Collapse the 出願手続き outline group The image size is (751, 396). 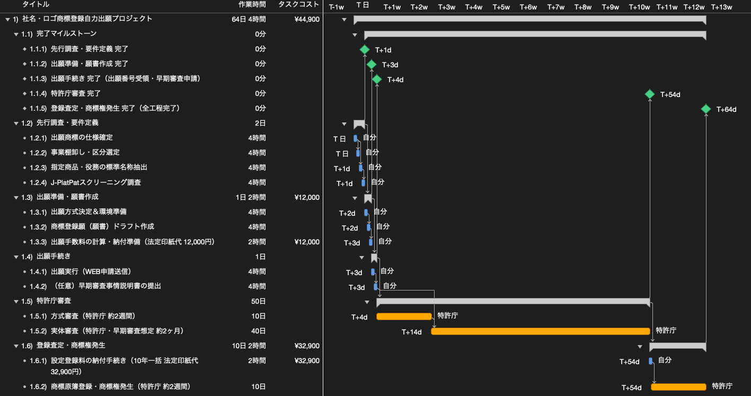tap(16, 257)
